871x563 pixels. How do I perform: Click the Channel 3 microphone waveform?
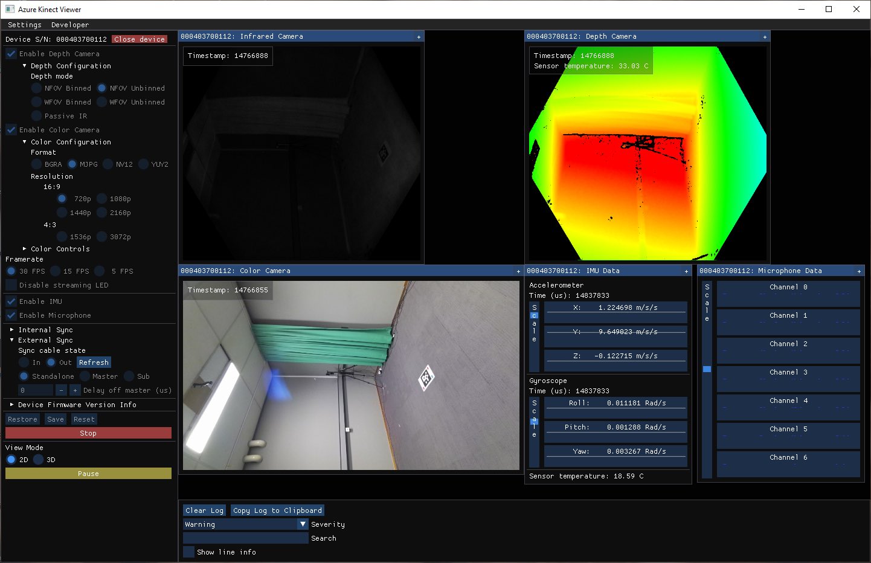pyautogui.click(x=788, y=379)
